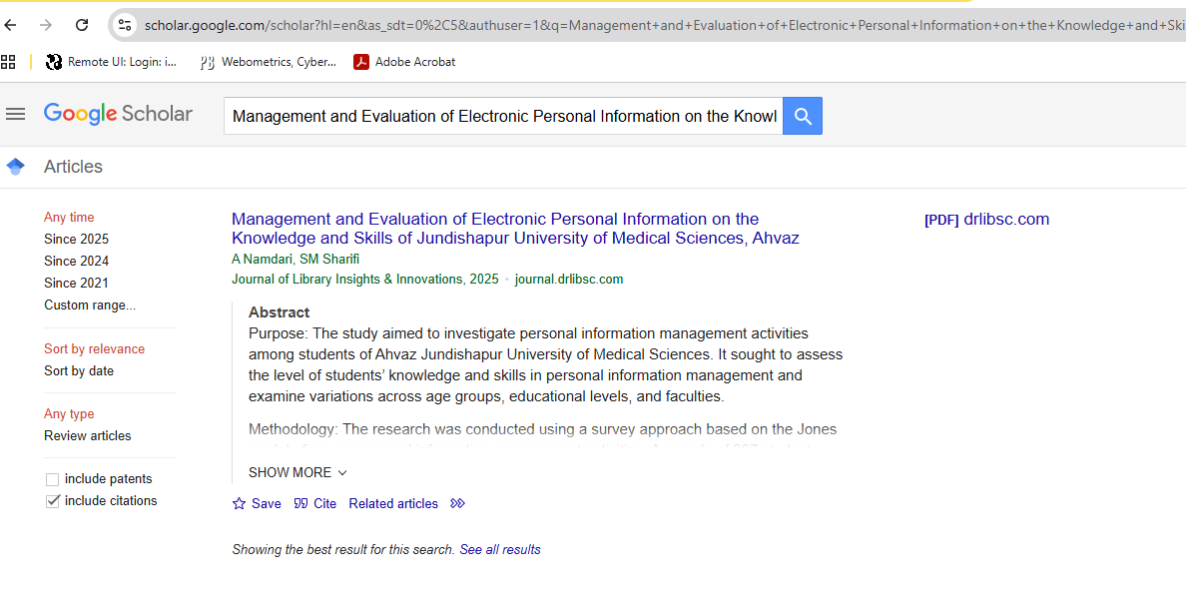This screenshot has width=1186, height=613.
Task: Save article with star icon
Action: [x=257, y=503]
